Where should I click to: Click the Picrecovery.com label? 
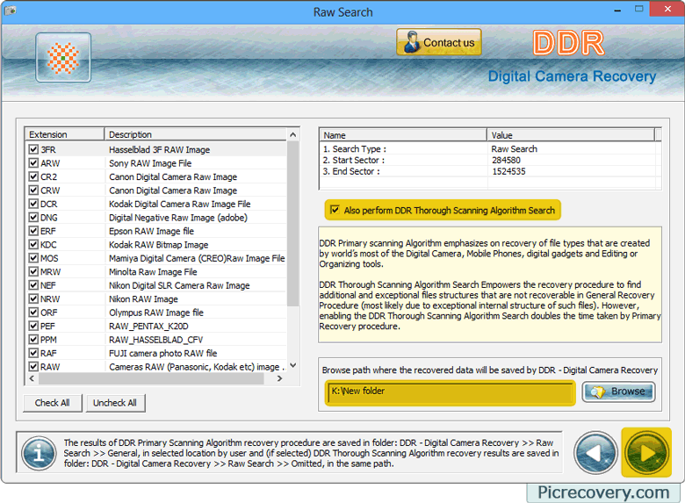[x=603, y=492]
